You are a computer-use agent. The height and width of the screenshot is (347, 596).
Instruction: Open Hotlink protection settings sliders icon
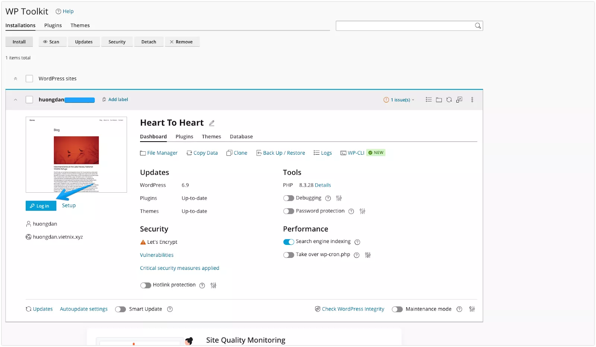(213, 286)
